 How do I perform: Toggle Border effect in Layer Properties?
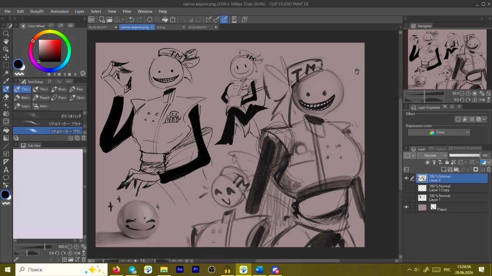[x=458, y=119]
